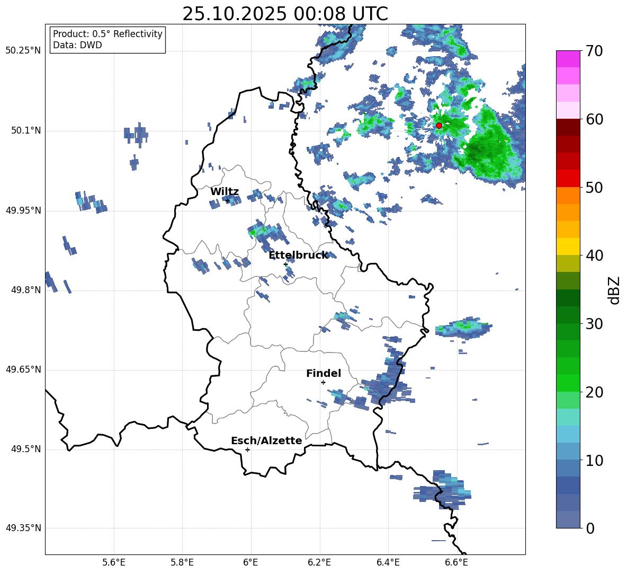
Task: Click the Wiltz location cross marker
Action: coord(228,200)
